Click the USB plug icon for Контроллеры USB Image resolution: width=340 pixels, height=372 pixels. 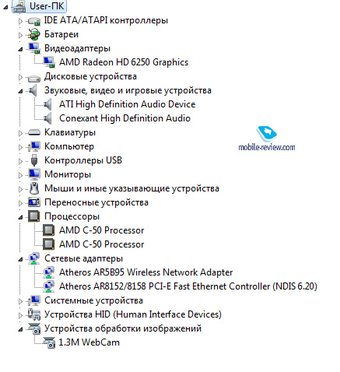click(34, 160)
